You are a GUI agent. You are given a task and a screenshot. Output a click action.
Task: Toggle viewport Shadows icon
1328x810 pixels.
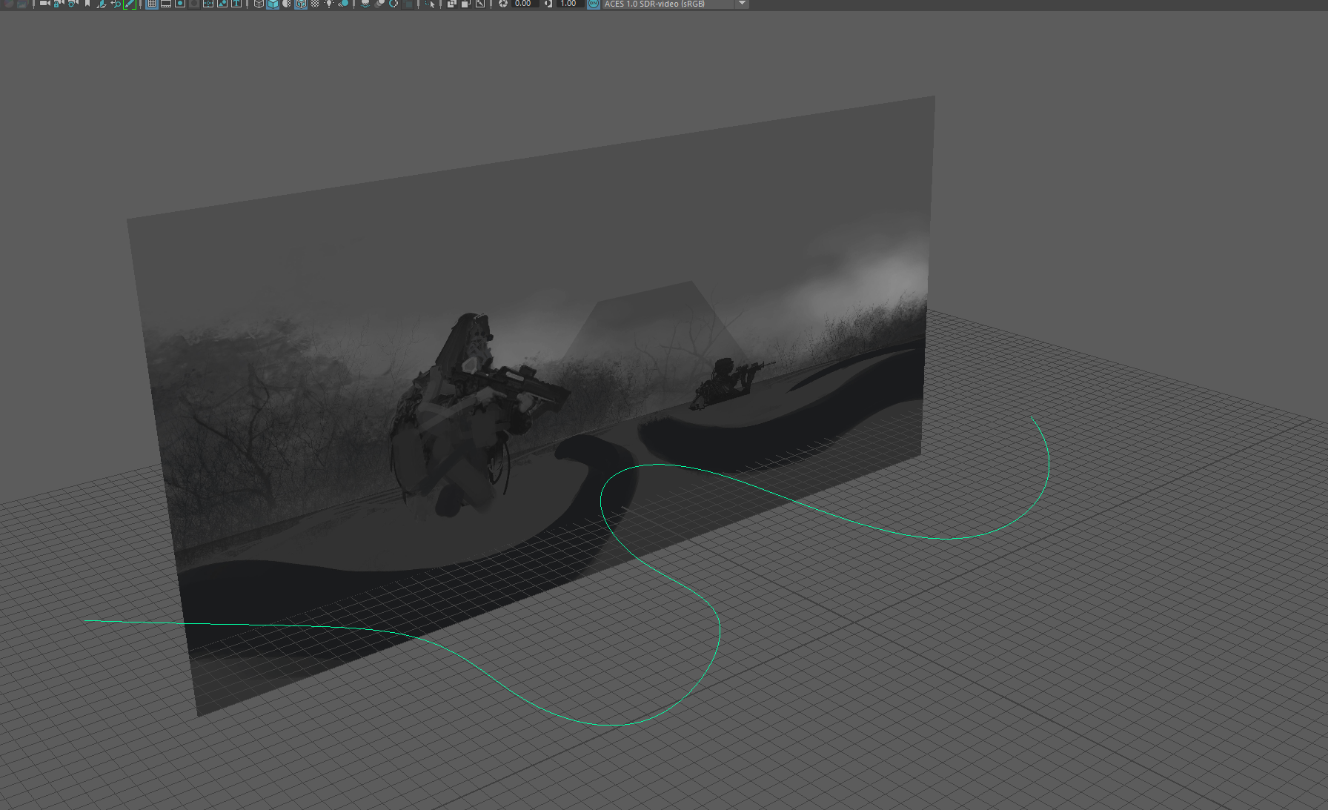[x=343, y=4]
